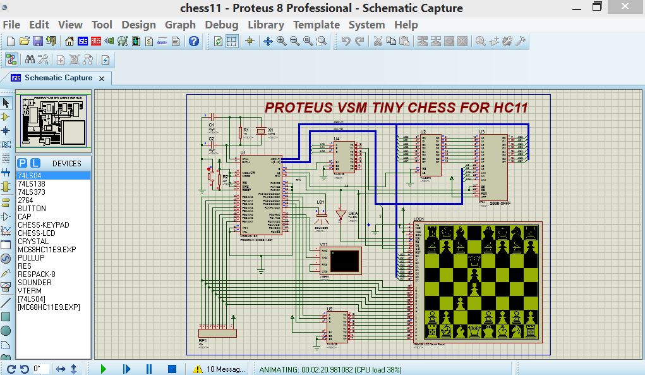645x375 pixels.
Task: Zoom to a selected area
Action: point(322,41)
